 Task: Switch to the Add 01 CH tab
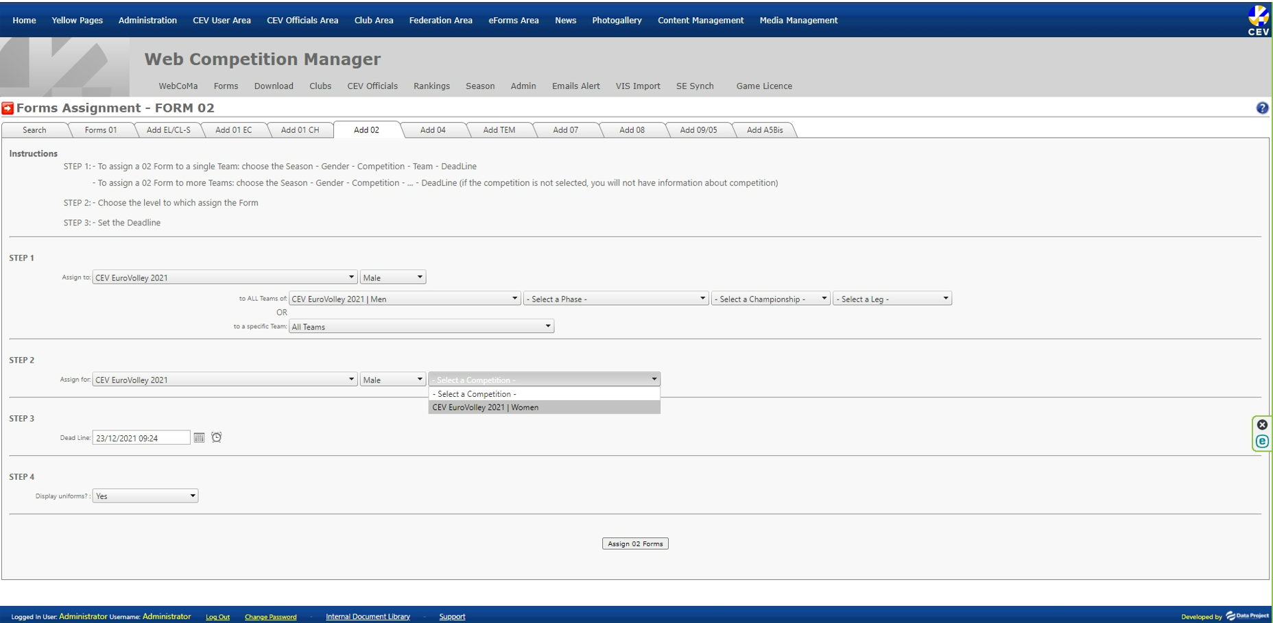click(300, 130)
